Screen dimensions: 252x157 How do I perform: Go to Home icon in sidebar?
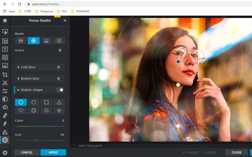(5, 21)
